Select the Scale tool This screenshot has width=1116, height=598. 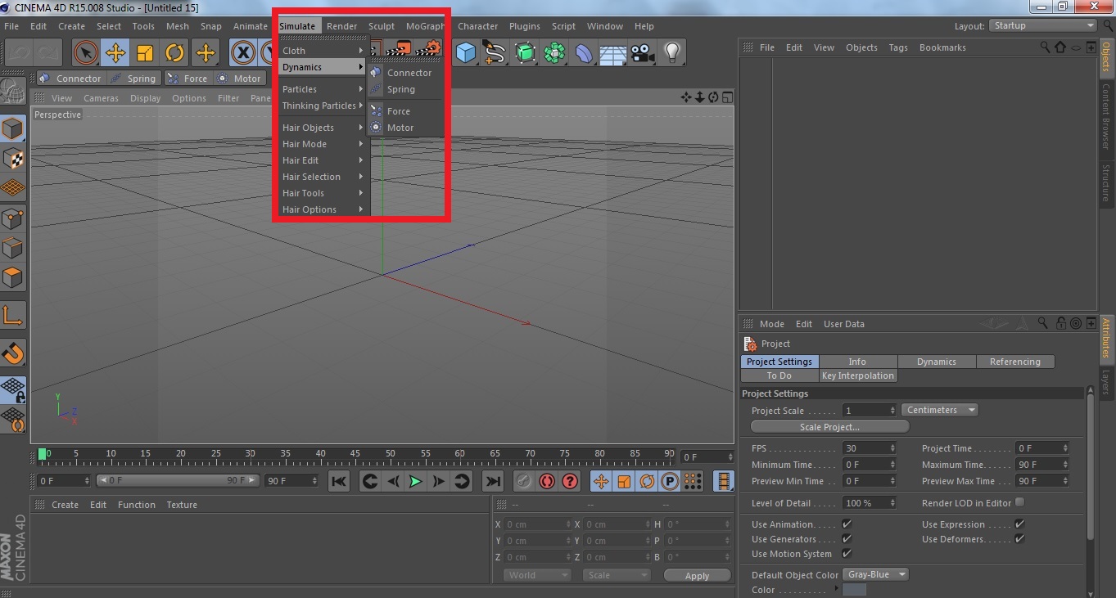click(145, 53)
